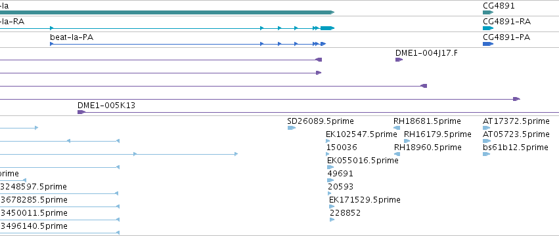Select the EK102547.5prime feature glyph
559x236 pixels.
pos(328,141)
